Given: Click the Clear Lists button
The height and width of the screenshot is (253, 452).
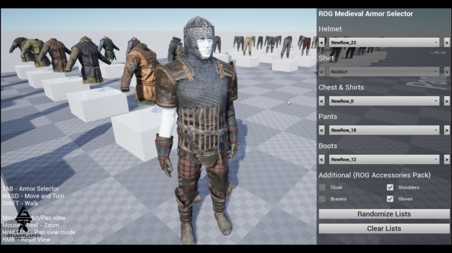Looking at the screenshot, I should tap(384, 229).
